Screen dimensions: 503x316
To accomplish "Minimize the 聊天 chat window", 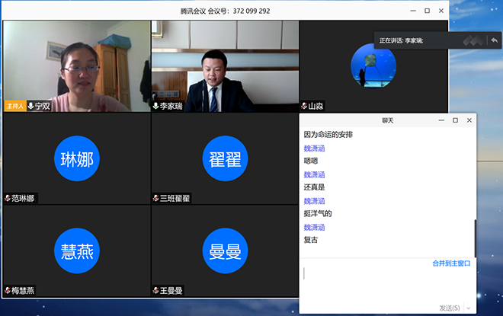I will coord(441,120).
